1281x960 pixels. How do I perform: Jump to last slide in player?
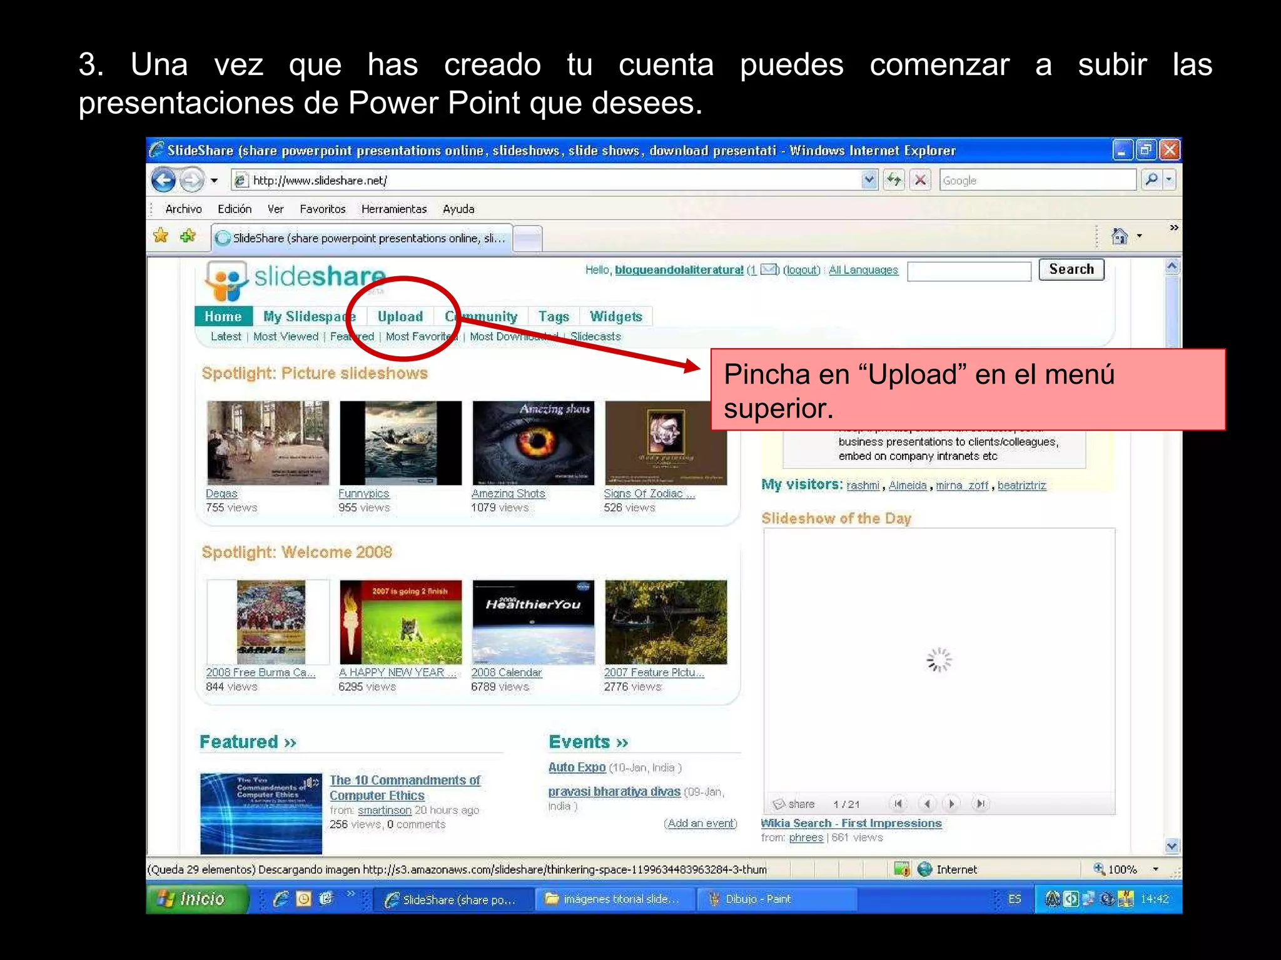981,804
